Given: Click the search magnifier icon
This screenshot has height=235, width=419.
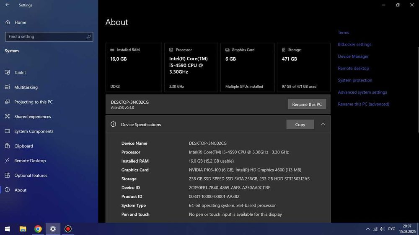Looking at the screenshot, I should pos(88,37).
